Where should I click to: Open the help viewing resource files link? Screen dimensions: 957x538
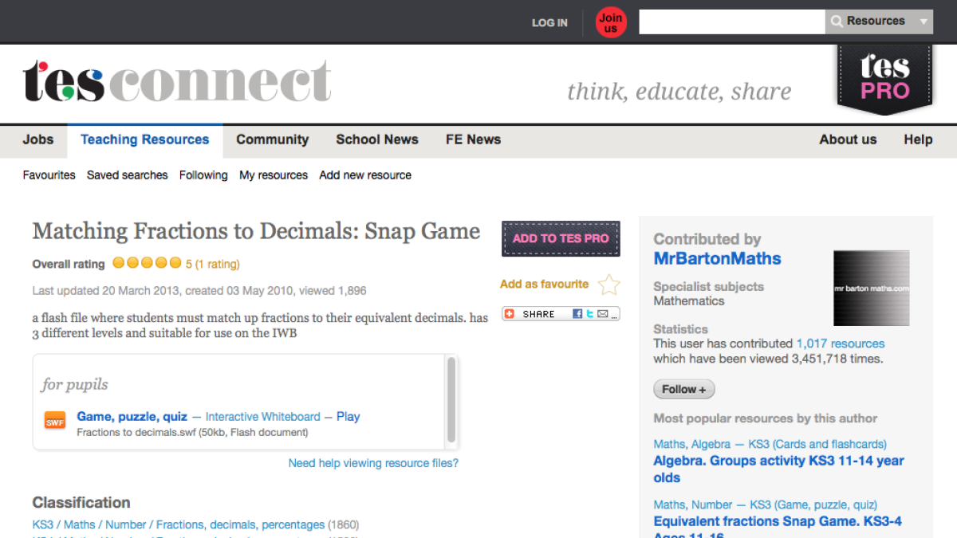tap(373, 463)
